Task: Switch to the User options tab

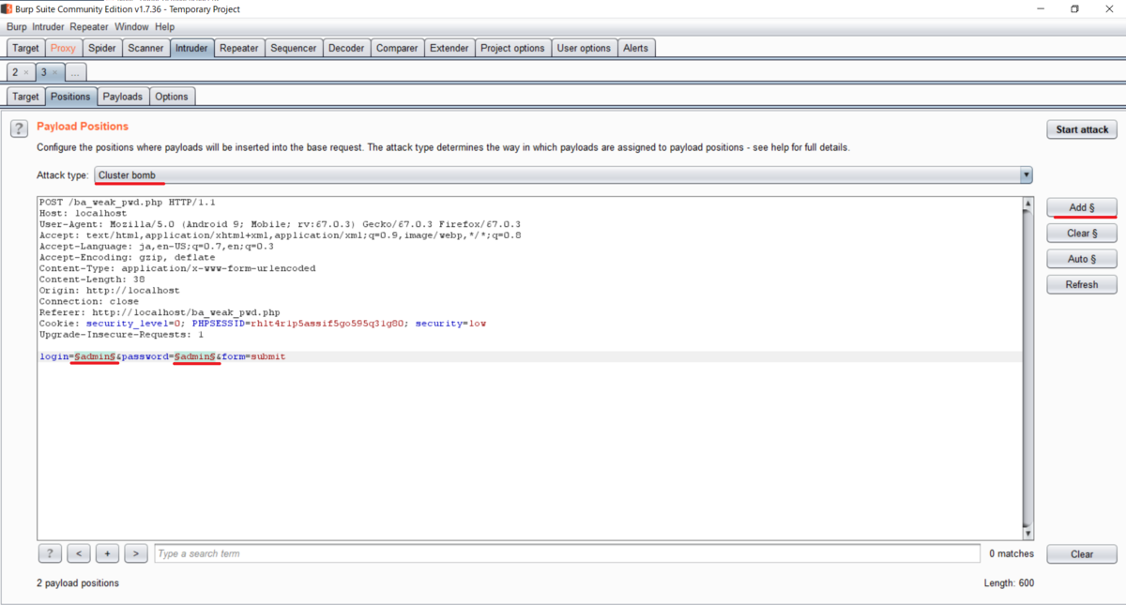Action: point(584,48)
